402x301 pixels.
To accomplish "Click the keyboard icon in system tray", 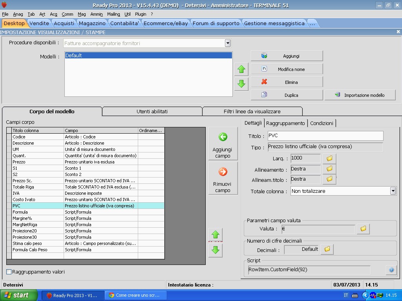I will 355,296.
